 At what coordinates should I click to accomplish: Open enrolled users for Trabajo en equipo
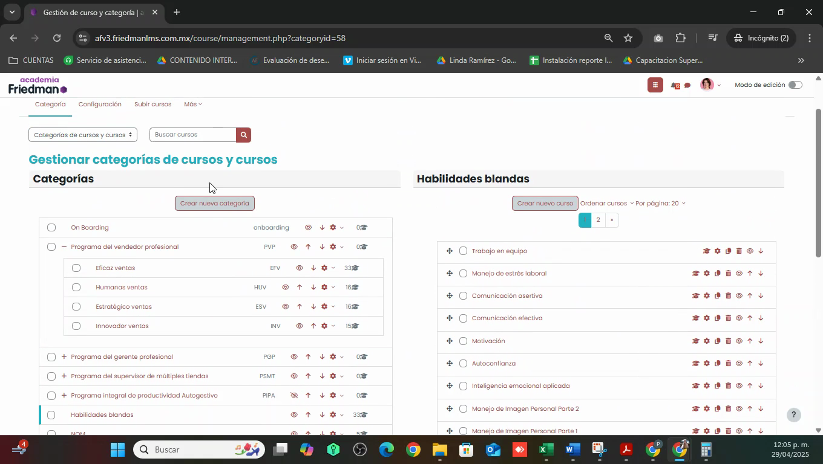pyautogui.click(x=706, y=251)
